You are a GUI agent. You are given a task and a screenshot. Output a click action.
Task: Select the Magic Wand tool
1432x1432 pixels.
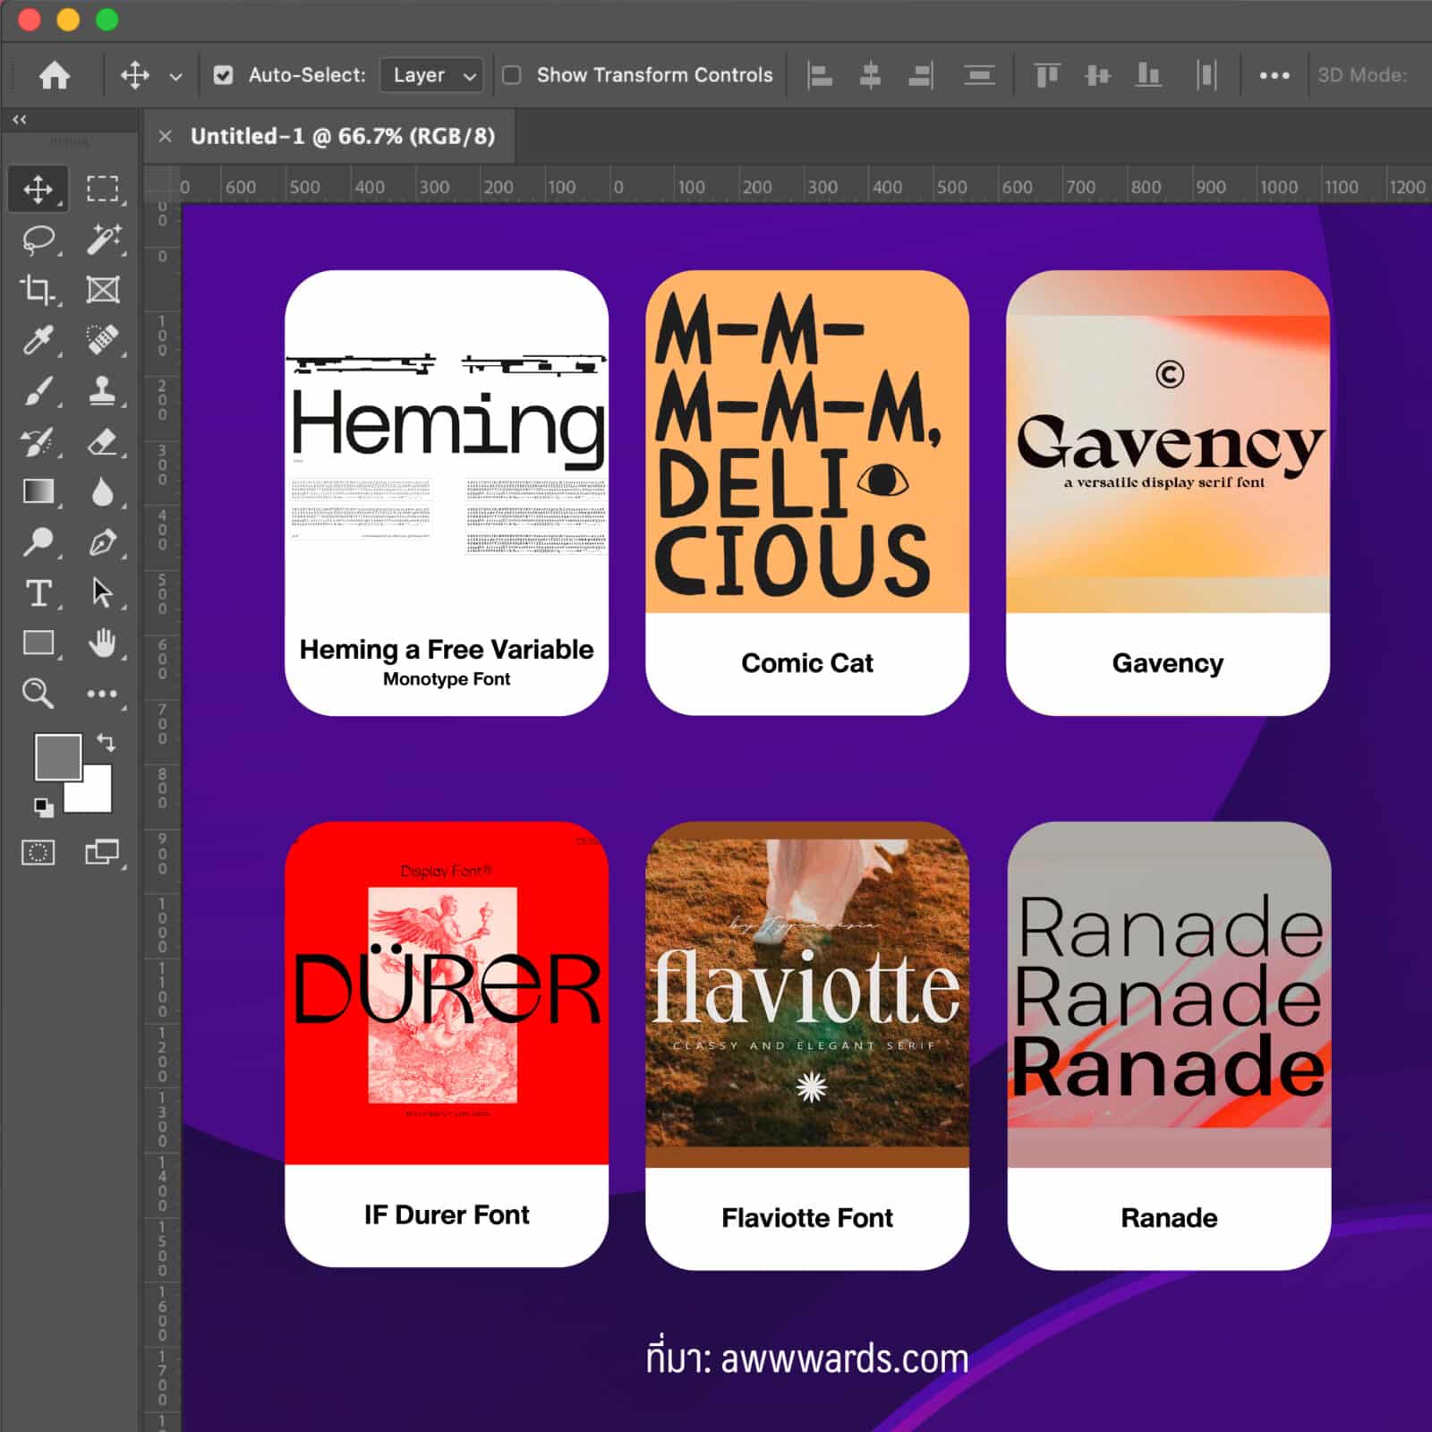click(x=103, y=240)
